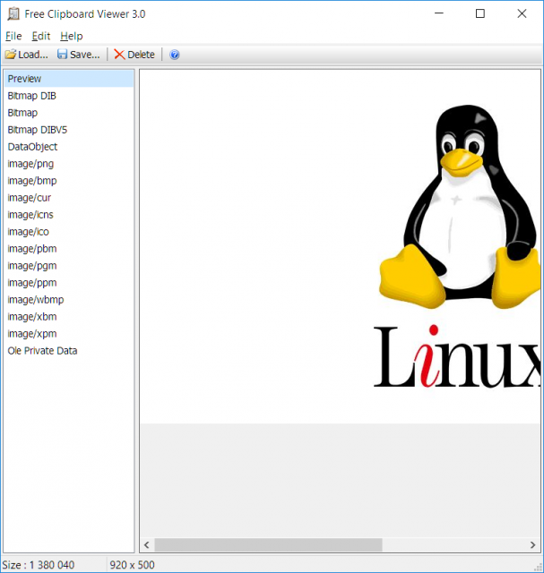Image resolution: width=544 pixels, height=573 pixels.
Task: Open help via the blue question icon
Action: pos(175,55)
